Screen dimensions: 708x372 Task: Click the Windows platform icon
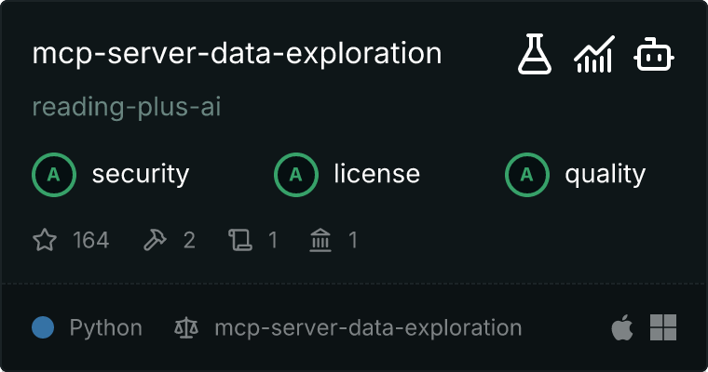tap(663, 327)
